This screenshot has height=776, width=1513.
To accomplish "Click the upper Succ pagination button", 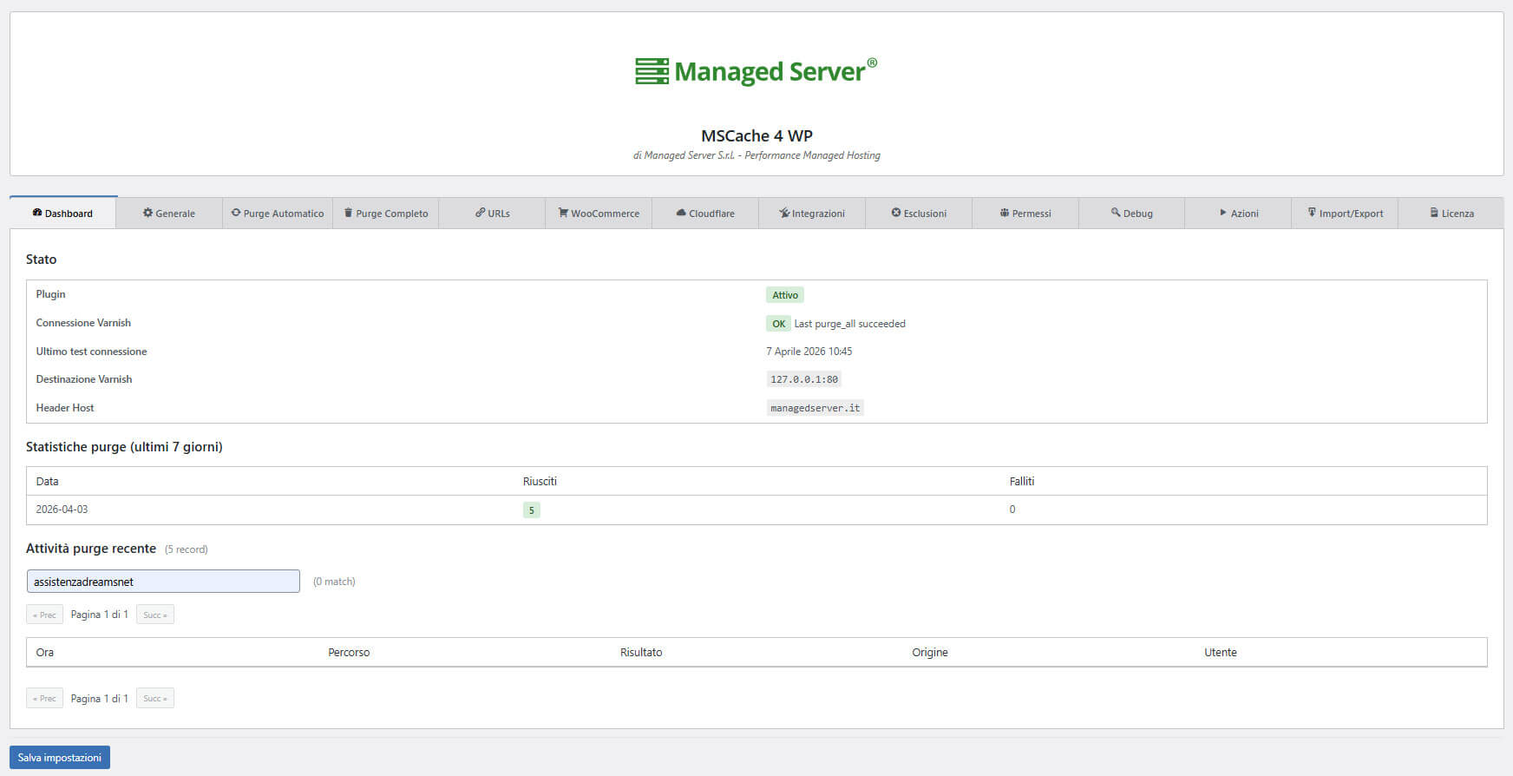I will coord(155,615).
